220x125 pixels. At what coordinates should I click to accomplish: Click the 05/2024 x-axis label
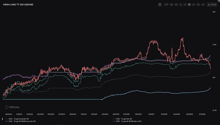pos(51,114)
